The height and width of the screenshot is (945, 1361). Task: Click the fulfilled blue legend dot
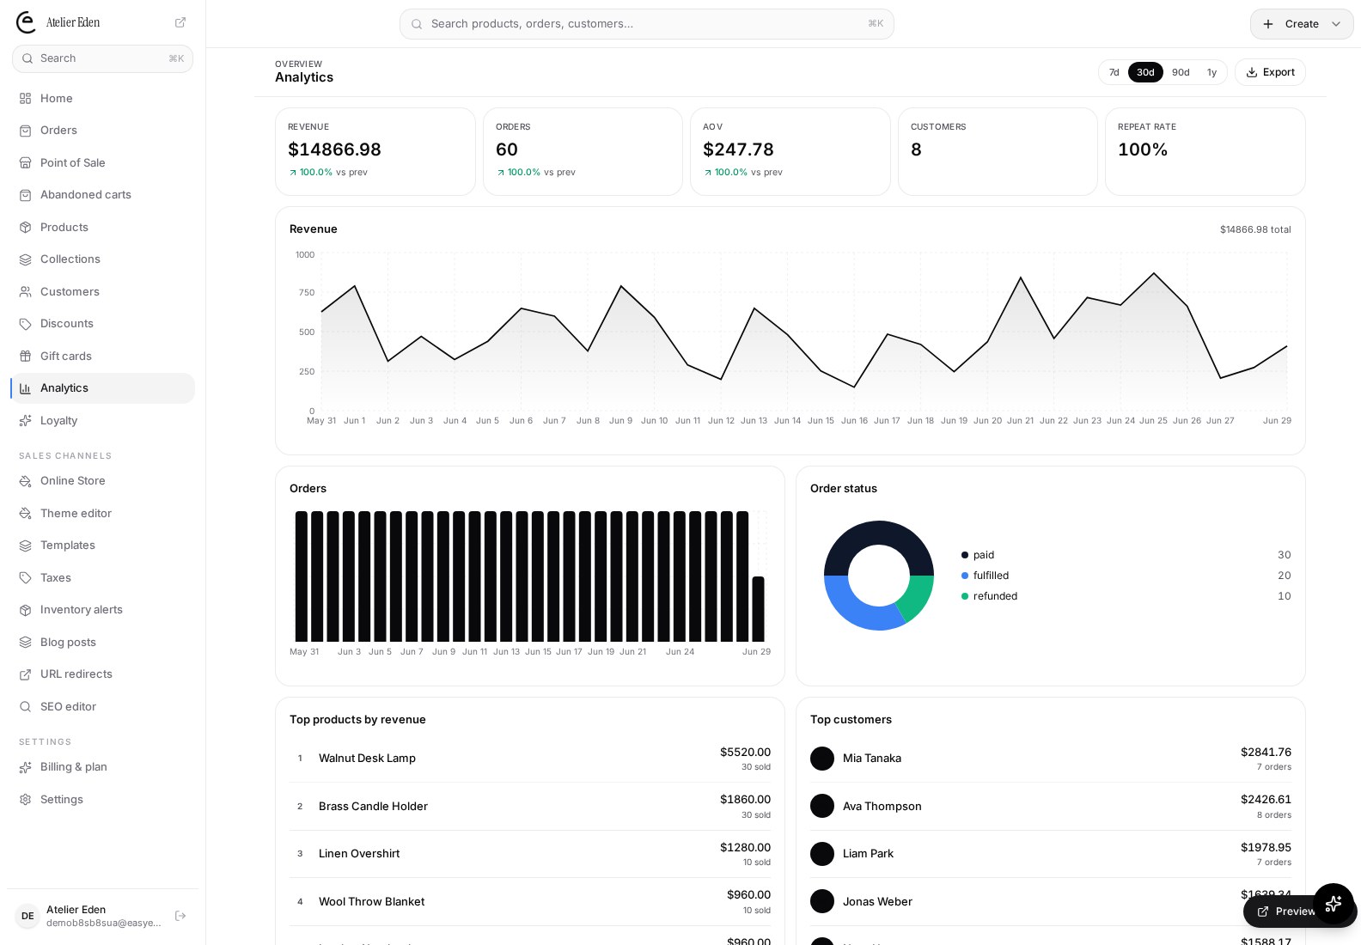point(965,576)
